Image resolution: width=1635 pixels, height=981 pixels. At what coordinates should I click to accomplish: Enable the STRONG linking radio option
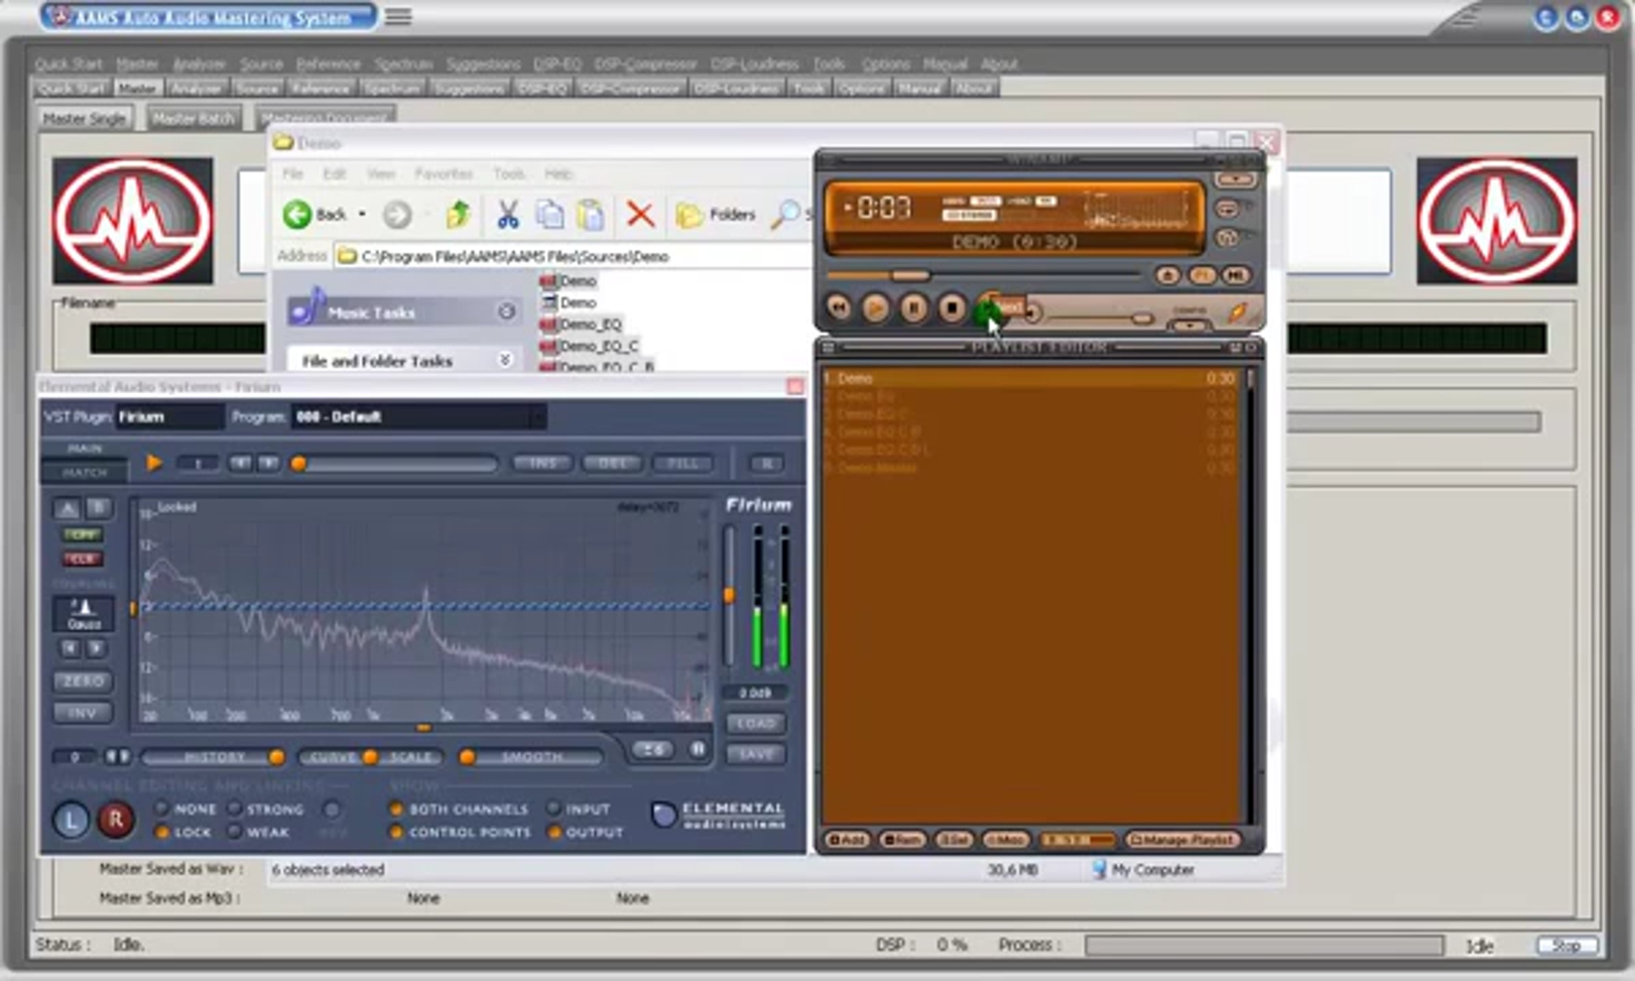point(235,809)
